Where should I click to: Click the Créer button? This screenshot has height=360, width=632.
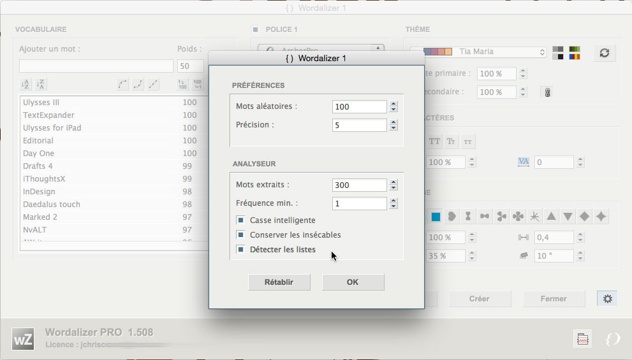pos(480,299)
